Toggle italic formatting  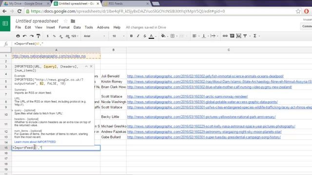[x=138, y=36]
